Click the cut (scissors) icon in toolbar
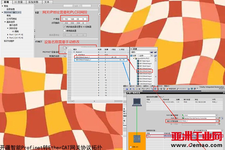The width and height of the screenshot is (225, 150). [x=131, y=89]
